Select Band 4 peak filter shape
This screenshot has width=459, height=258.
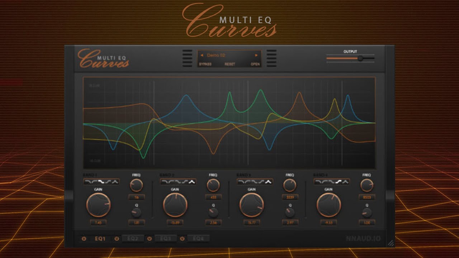tap(345, 182)
